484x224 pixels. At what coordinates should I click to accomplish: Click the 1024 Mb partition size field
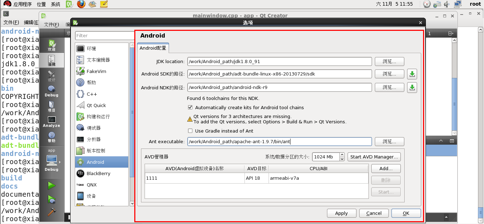tap(326, 157)
